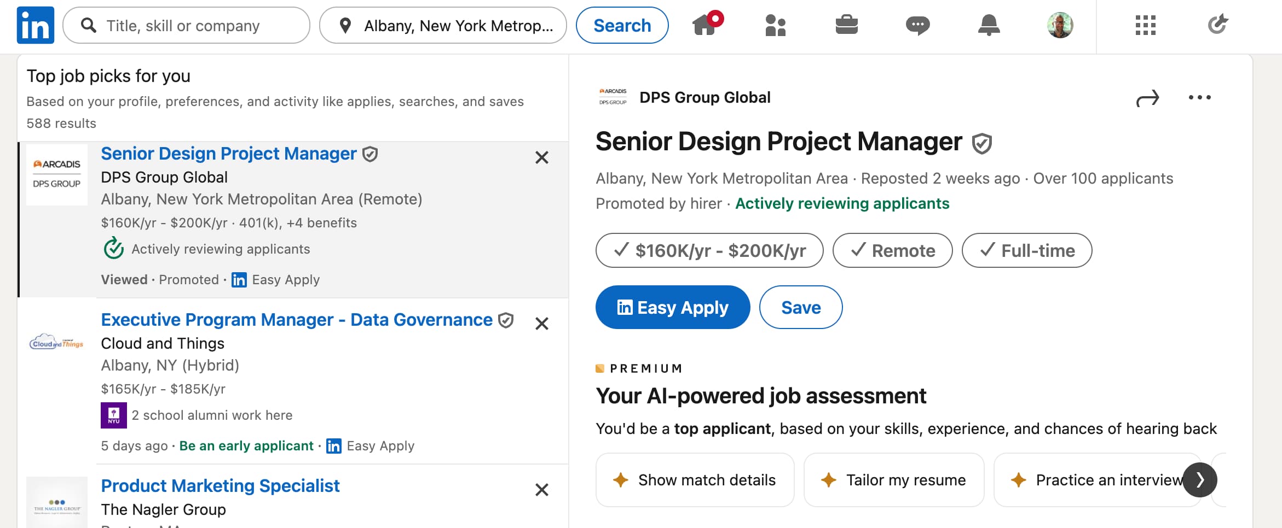1282x528 pixels.
Task: Open Executive Program Manager - Data Governance link
Action: click(x=297, y=320)
